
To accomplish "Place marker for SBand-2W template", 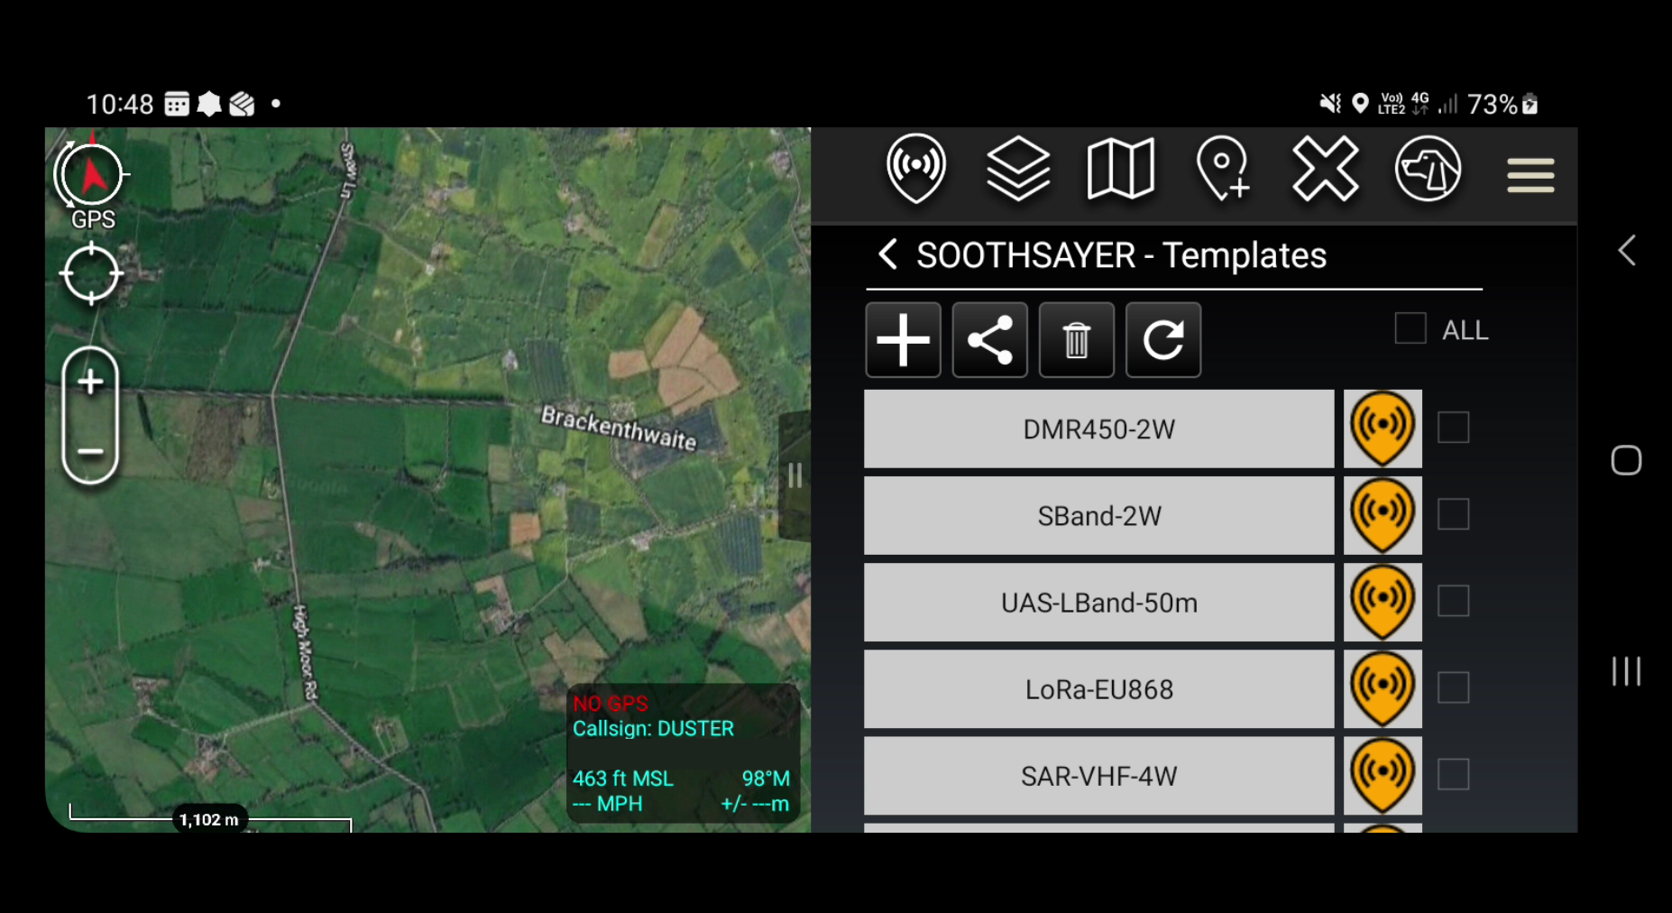I will tap(1383, 515).
